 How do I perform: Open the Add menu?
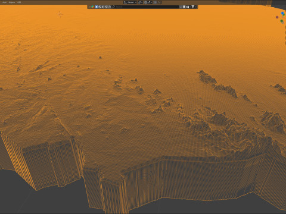coord(4,2)
